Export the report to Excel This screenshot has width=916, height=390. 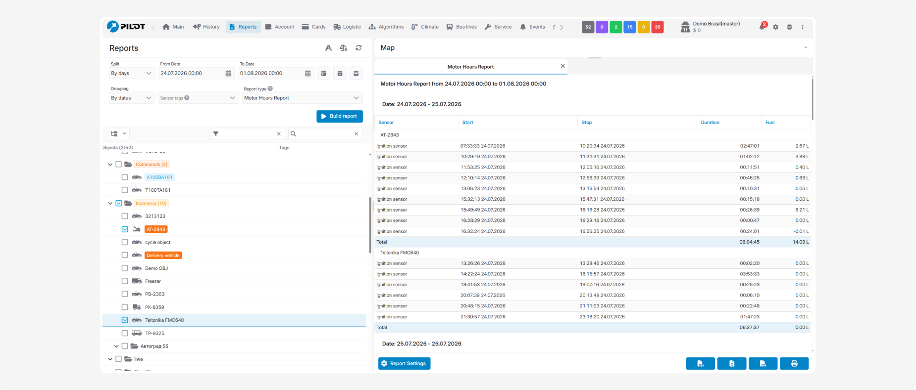(x=732, y=364)
